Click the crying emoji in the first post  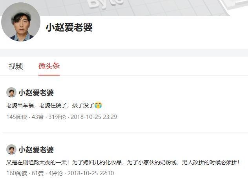click(x=98, y=105)
